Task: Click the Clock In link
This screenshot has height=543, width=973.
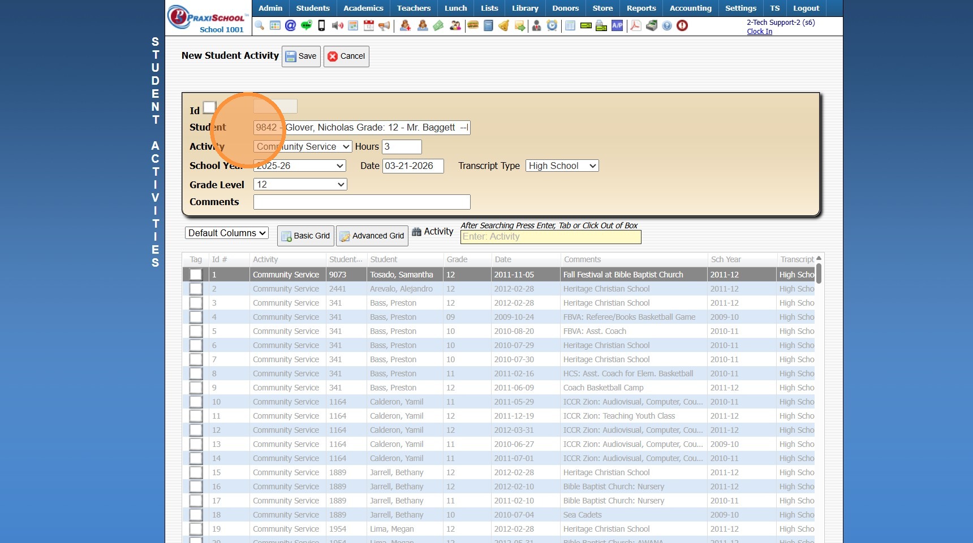Action: 759,32
